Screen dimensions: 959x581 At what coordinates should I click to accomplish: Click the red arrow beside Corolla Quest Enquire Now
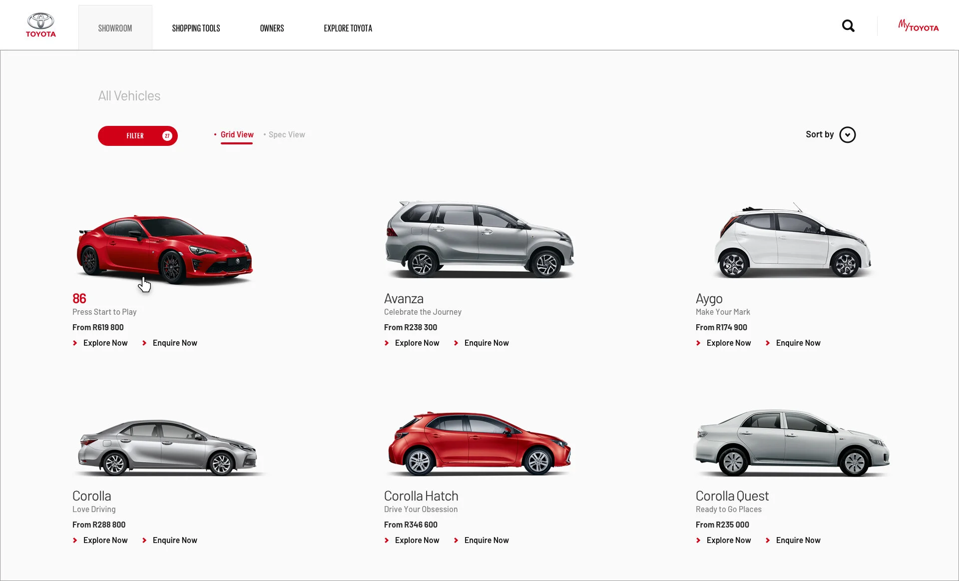tap(768, 541)
